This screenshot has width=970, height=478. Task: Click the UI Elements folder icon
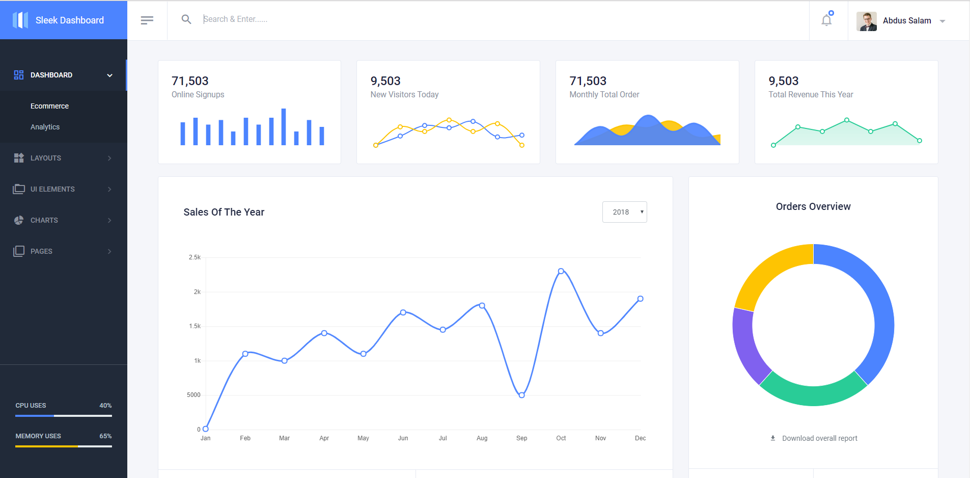pyautogui.click(x=19, y=189)
